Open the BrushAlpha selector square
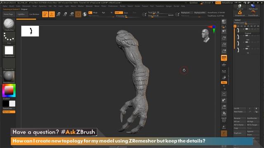Screen dimensions: 264x148 (x=9, y=51)
